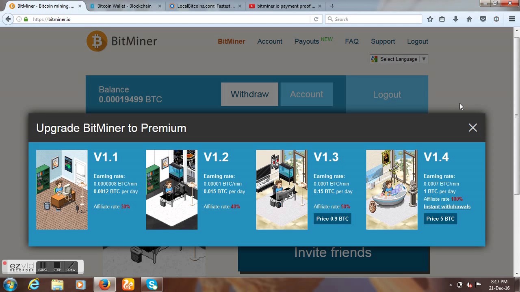Open the Account nav link
The image size is (520, 292).
click(270, 41)
